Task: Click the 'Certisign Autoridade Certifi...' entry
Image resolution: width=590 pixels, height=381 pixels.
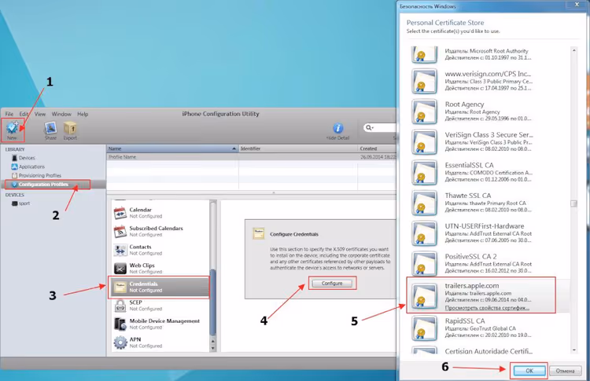Action: [489, 351]
